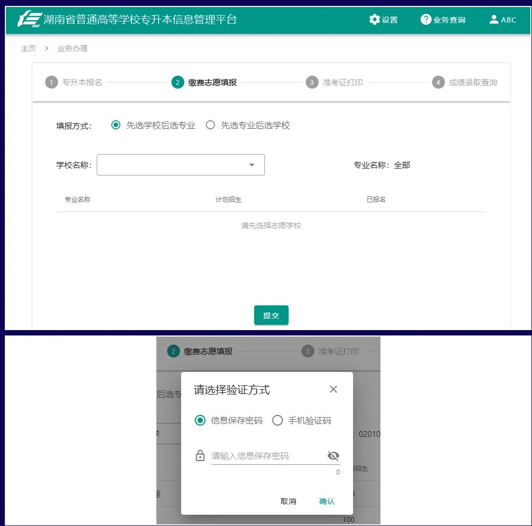Image resolution: width=532 pixels, height=526 pixels.
Task: Open the 学校名称 school dropdown
Action: click(x=181, y=165)
